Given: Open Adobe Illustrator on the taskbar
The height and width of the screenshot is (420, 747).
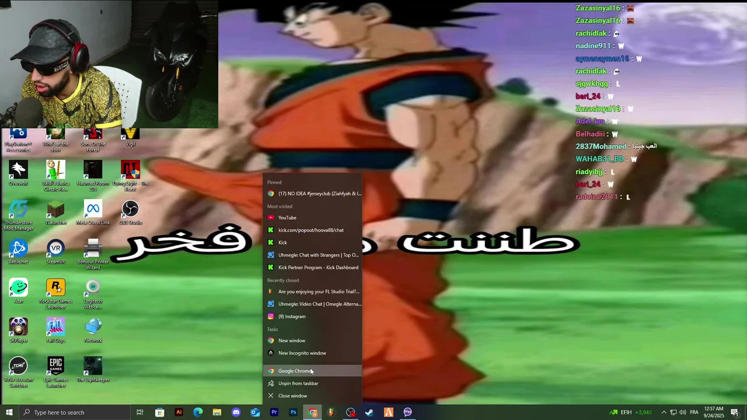Looking at the screenshot, I should tap(179, 412).
